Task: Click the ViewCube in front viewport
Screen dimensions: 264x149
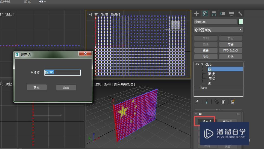Action: tap(175, 26)
